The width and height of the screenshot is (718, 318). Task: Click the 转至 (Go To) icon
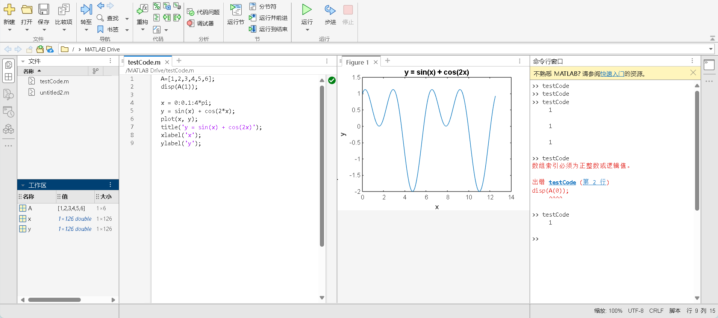point(86,10)
